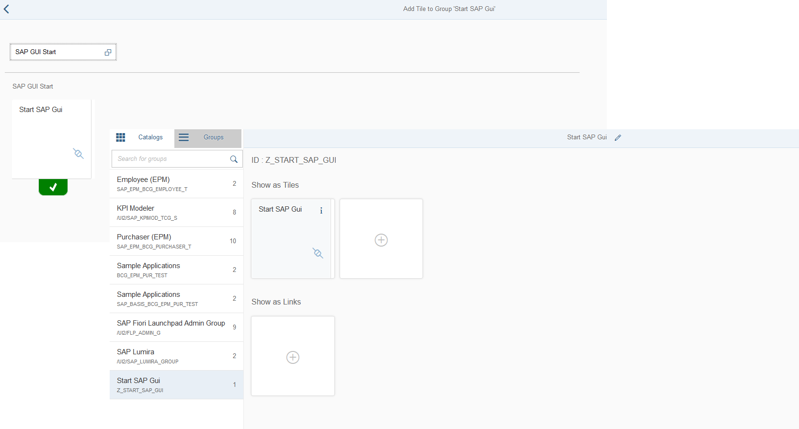The image size is (799, 429).
Task: Click the search magnifier icon
Action: click(x=234, y=159)
